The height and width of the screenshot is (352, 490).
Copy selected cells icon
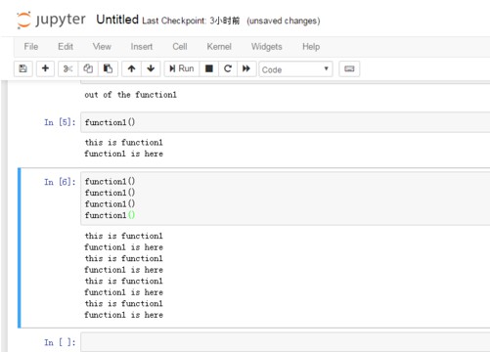click(x=88, y=68)
